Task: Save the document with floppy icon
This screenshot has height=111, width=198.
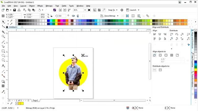Action: click(15, 10)
